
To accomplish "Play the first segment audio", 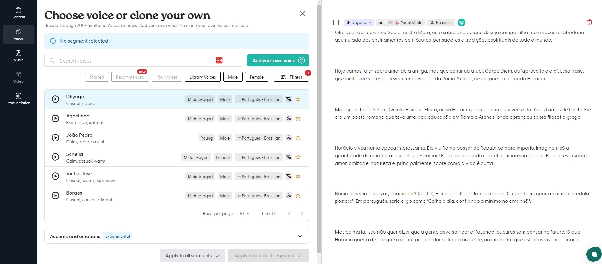I will 462,22.
